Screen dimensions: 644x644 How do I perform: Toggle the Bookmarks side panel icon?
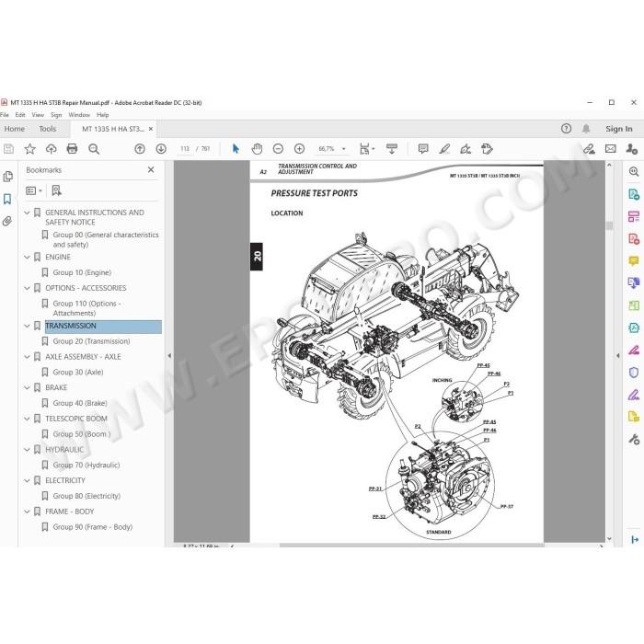[7, 200]
